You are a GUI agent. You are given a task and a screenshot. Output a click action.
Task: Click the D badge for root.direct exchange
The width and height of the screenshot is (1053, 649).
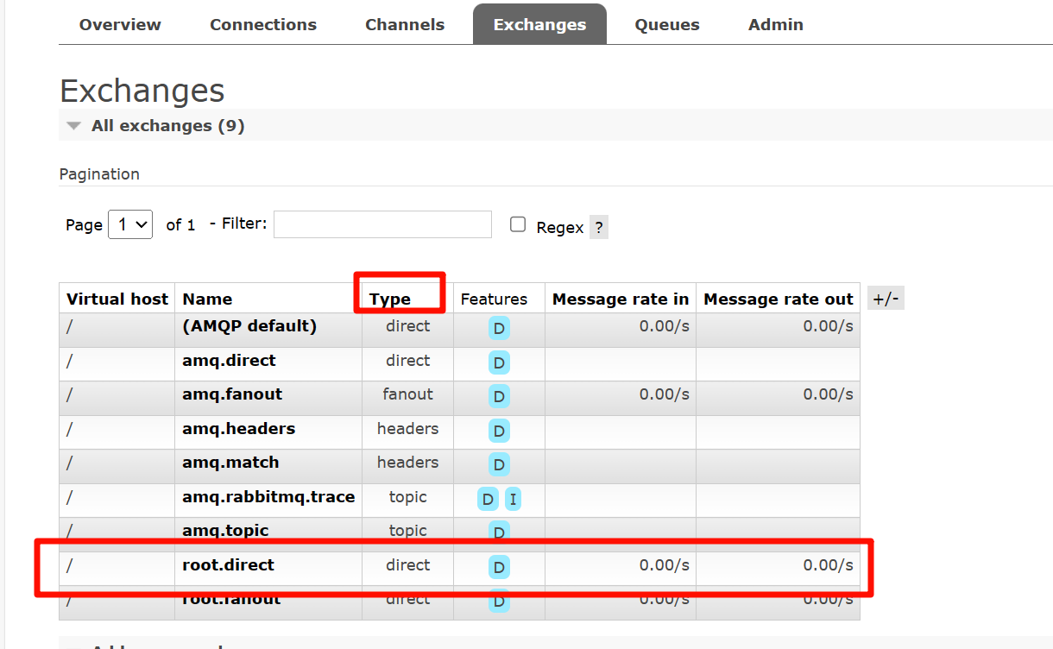click(499, 567)
